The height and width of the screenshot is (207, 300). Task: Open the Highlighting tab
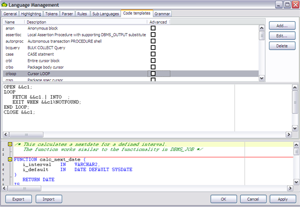(x=31, y=14)
